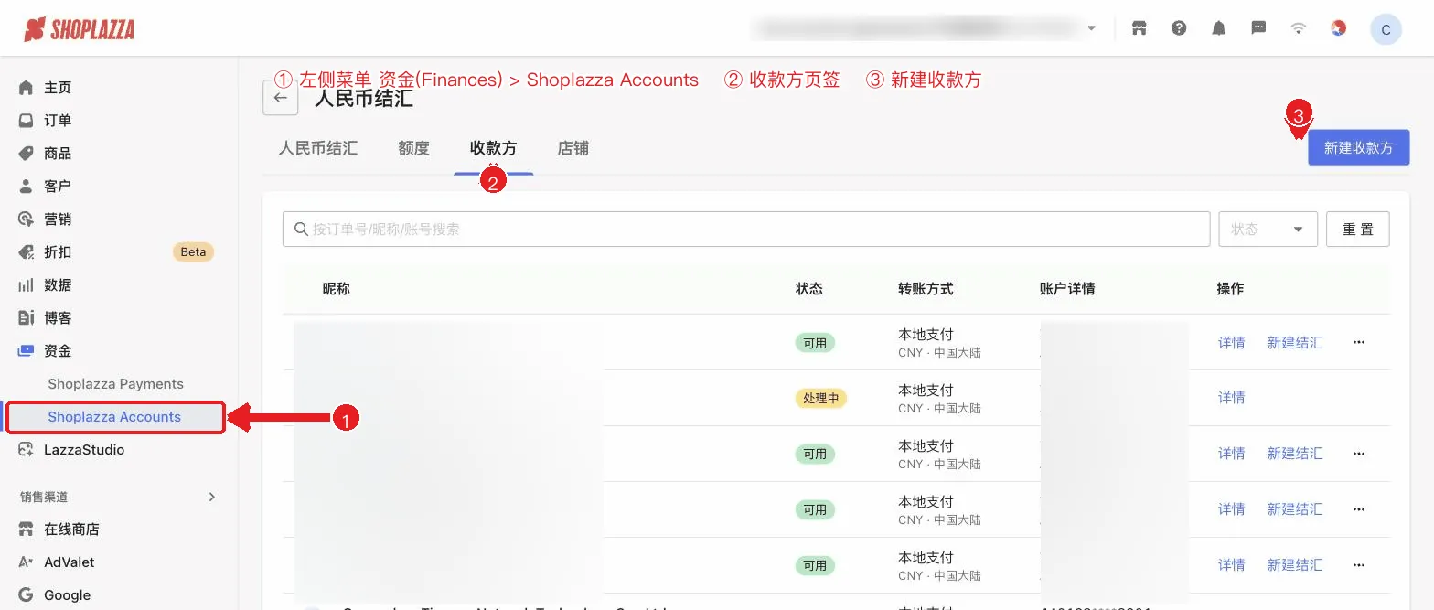Open more options in the first row
This screenshot has height=610, width=1434.
pyautogui.click(x=1358, y=343)
